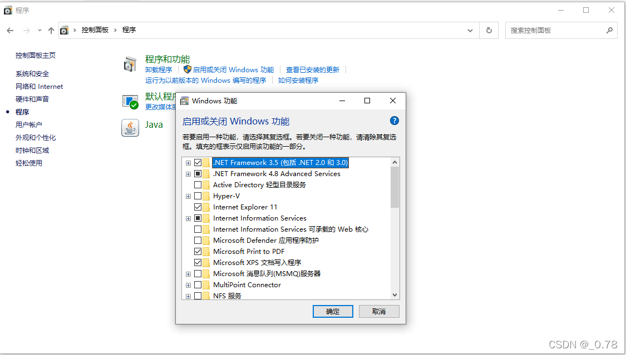Click 控制面板 breadcrumb in address bar
This screenshot has width=626, height=355.
(95, 30)
